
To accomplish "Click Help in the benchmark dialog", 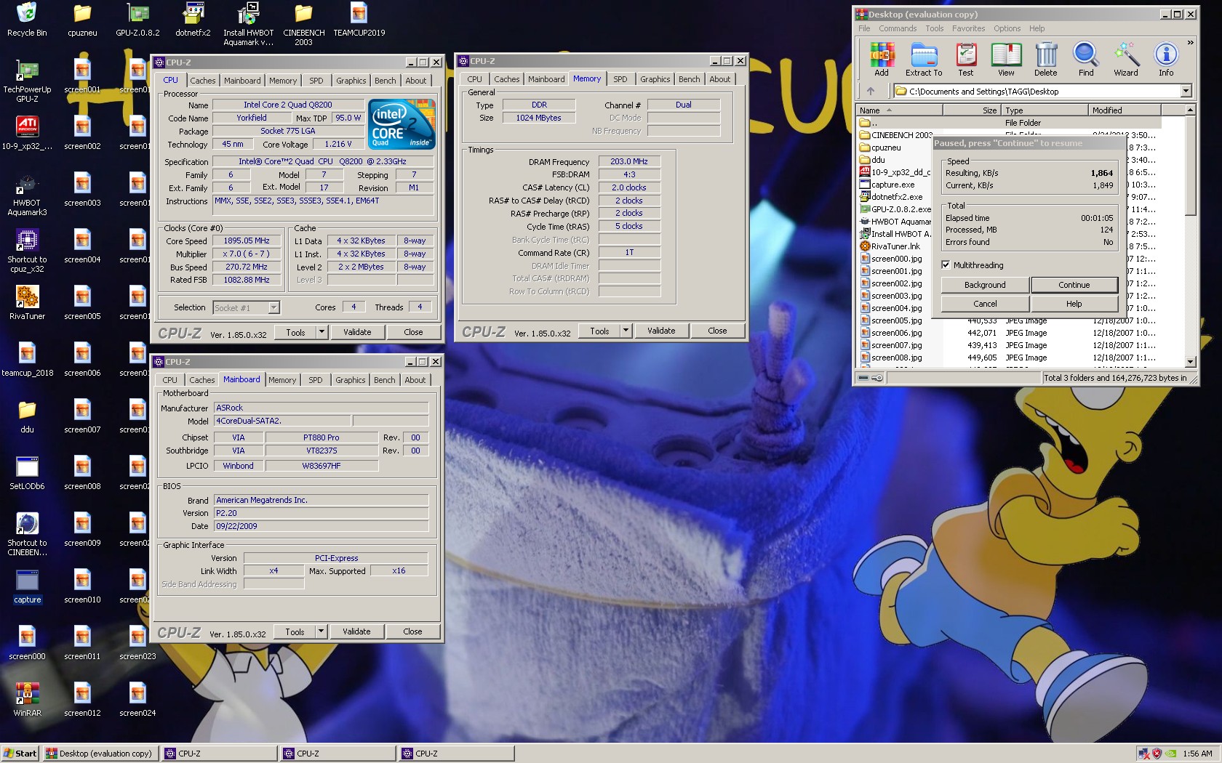I will coord(1074,304).
